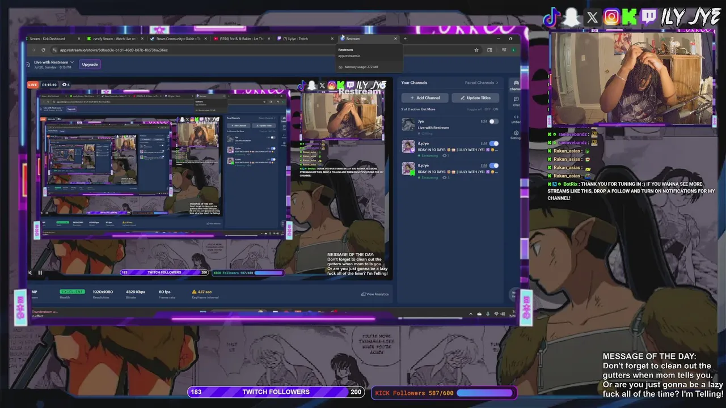This screenshot has width=726, height=408.
Task: Click the Update Titles button
Action: click(x=475, y=98)
